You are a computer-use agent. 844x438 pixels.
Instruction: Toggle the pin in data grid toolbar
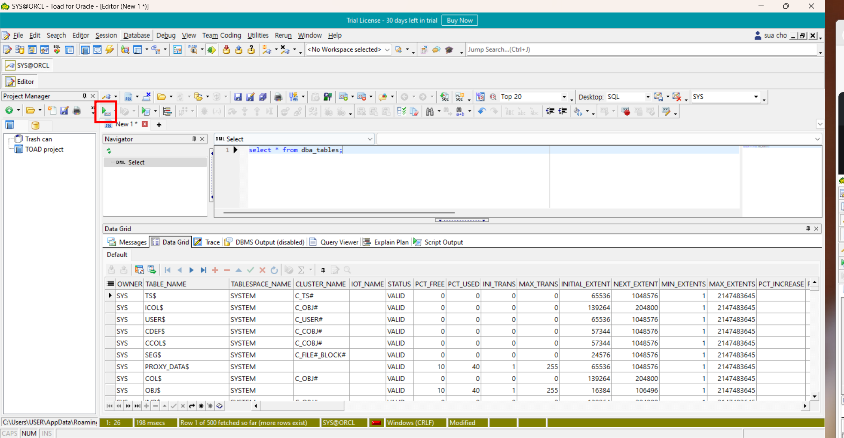[x=323, y=270]
